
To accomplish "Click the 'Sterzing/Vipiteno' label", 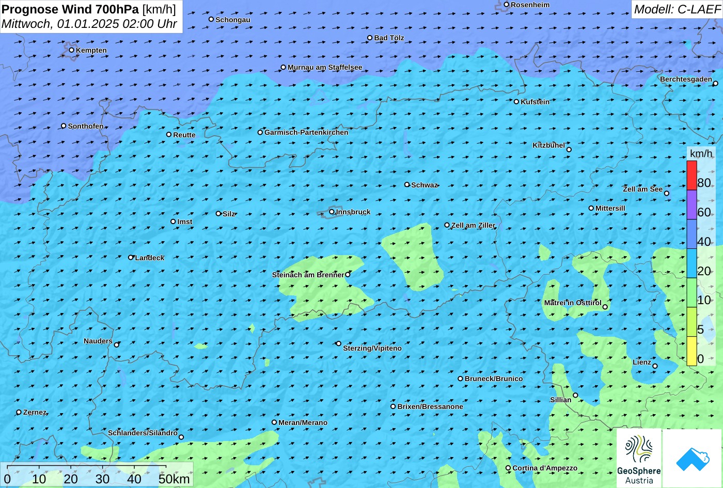I will pyautogui.click(x=372, y=348).
